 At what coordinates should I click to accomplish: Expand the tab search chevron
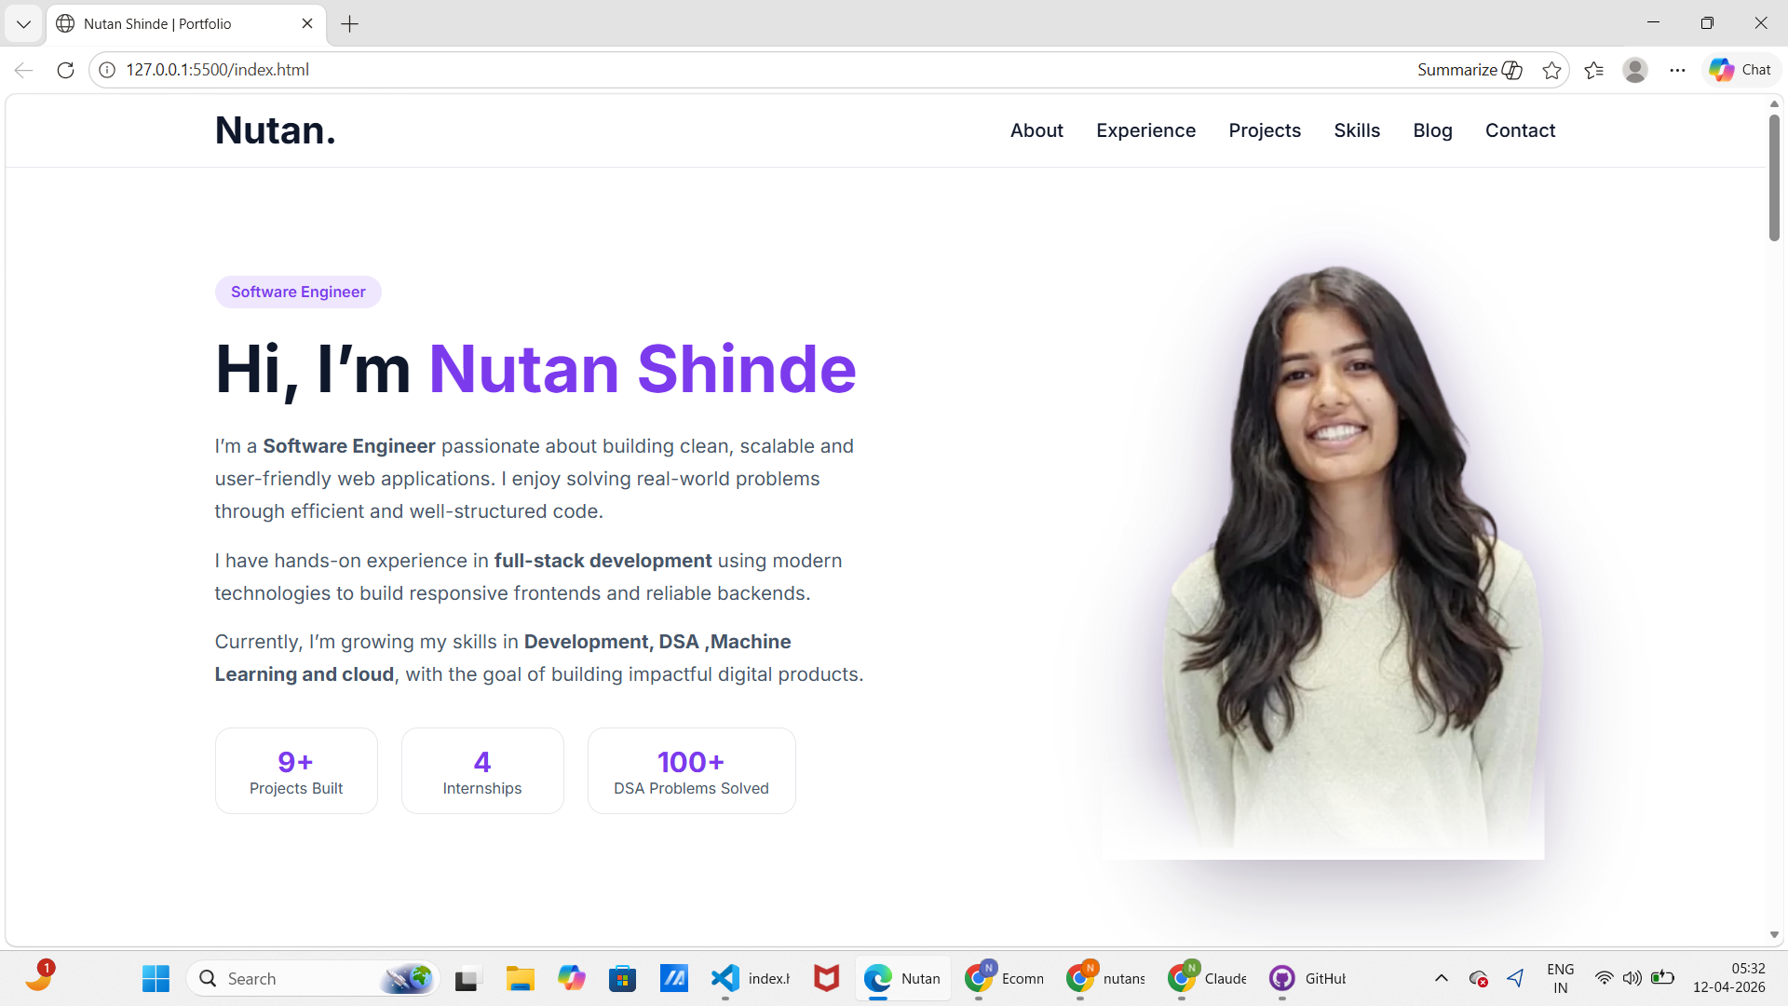[23, 24]
